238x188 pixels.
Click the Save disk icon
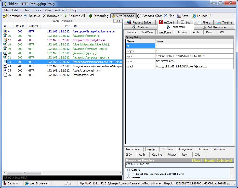tap(179, 16)
